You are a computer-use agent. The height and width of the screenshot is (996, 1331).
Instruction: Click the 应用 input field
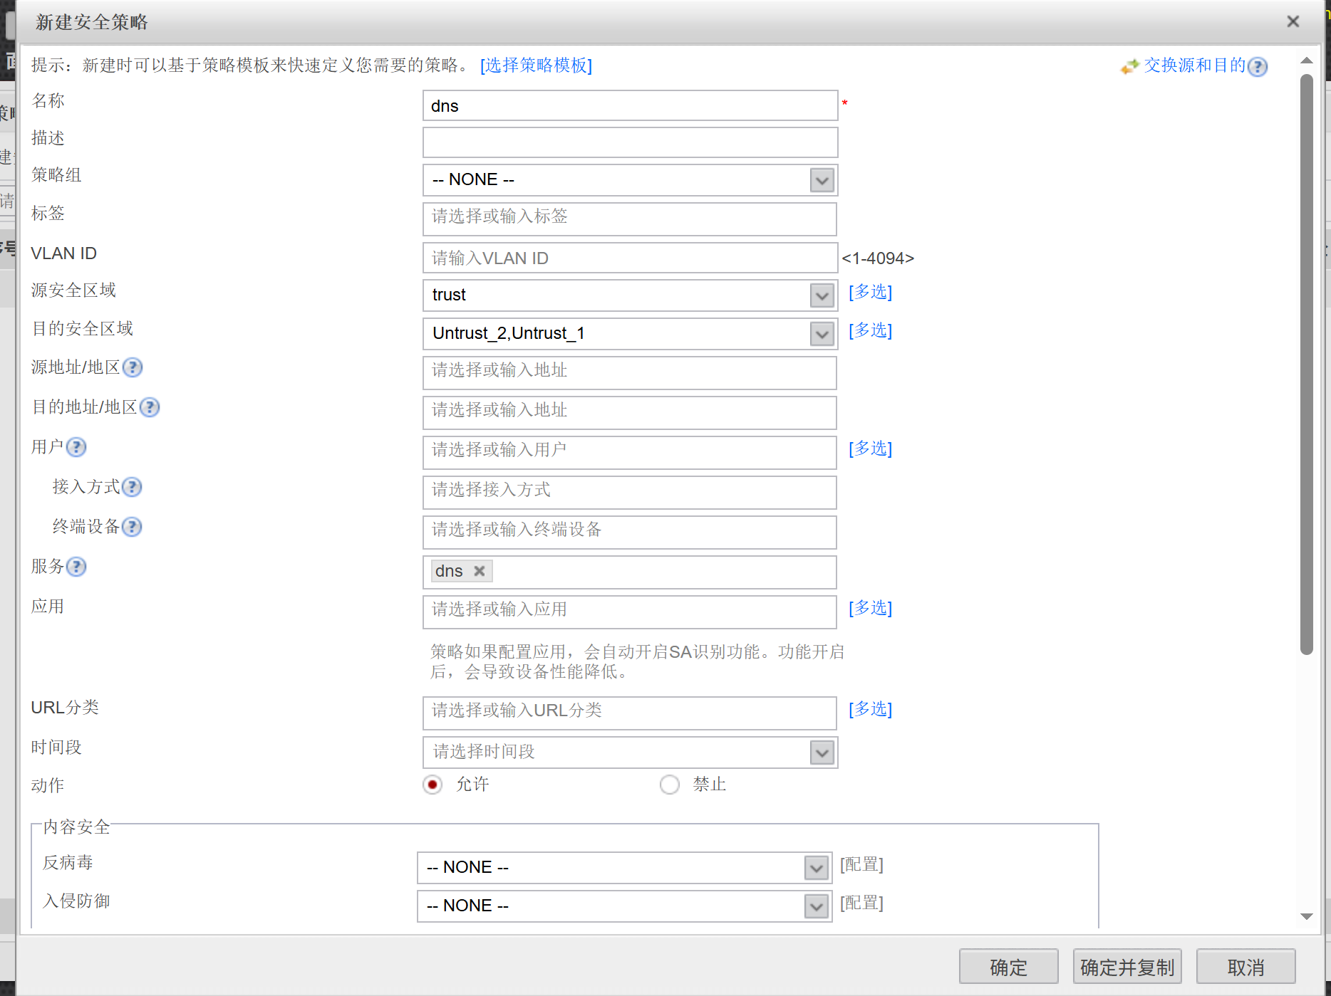[x=630, y=612]
